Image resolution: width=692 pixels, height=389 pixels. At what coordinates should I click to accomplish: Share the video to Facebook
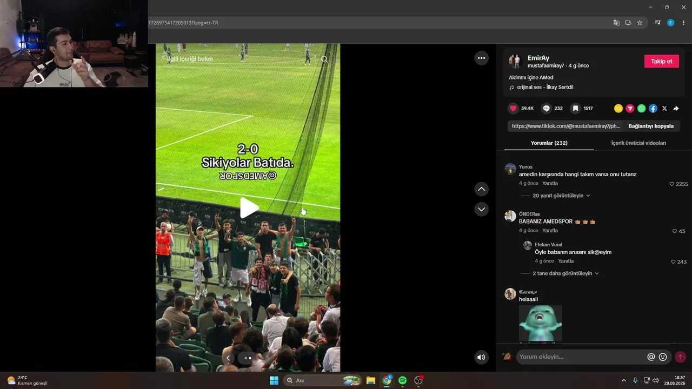653,109
